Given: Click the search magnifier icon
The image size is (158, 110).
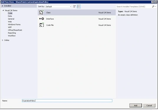Looking at the screenshot, I should (153, 6).
